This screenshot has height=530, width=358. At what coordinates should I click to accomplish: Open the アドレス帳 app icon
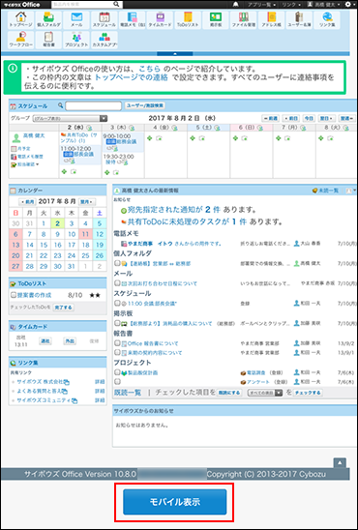tap(271, 20)
